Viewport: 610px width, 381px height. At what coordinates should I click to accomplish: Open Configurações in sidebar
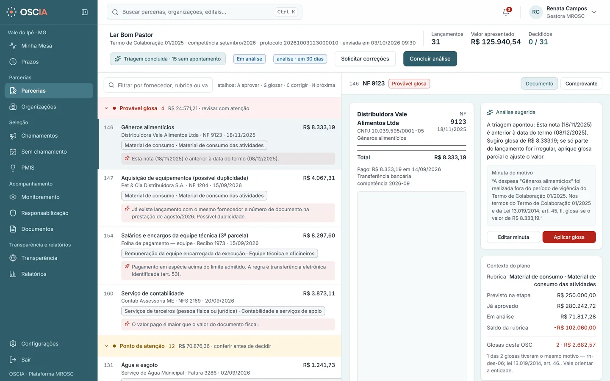(49, 344)
